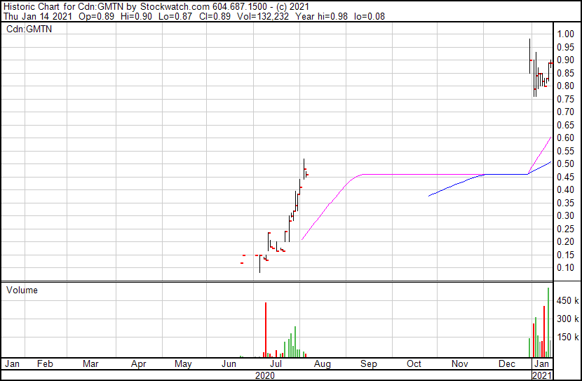Click the 0.90 price axis label
Viewport: 582px width, 381px height.
pos(565,60)
